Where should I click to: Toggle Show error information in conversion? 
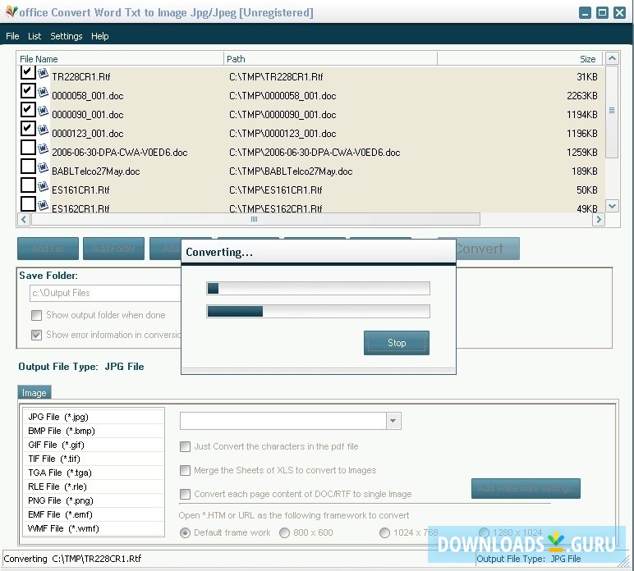click(36, 335)
